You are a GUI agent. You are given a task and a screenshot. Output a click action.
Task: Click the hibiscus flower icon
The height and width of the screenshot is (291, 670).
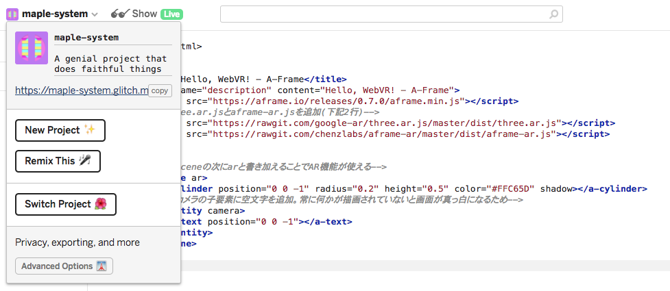[100, 204]
